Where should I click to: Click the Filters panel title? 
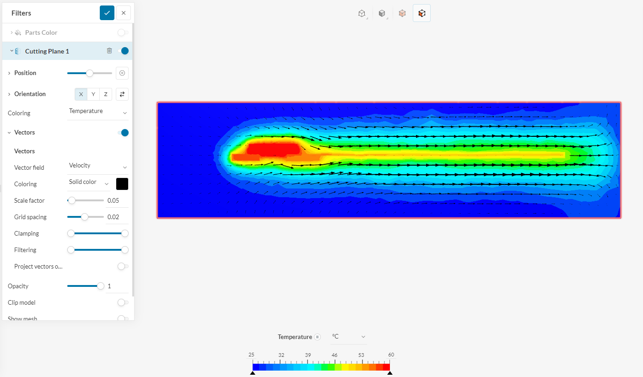point(22,13)
